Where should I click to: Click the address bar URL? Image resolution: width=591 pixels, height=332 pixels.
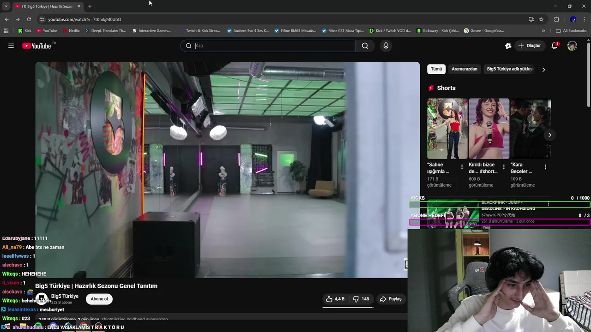pos(84,19)
